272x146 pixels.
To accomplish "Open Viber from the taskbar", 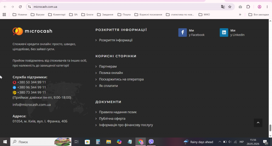I will click(x=151, y=142).
